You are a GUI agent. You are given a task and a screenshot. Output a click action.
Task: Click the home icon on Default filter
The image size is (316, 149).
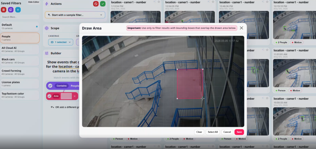(37, 26)
